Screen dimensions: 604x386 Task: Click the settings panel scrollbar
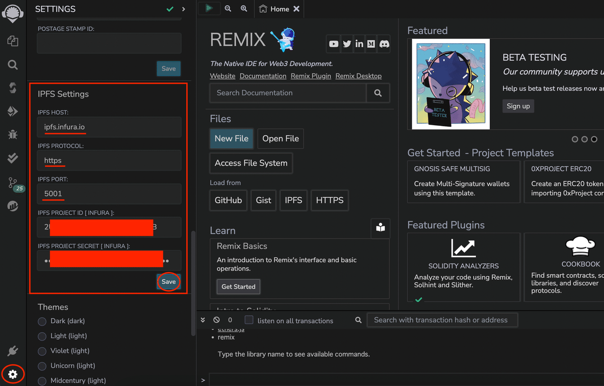tap(193, 283)
